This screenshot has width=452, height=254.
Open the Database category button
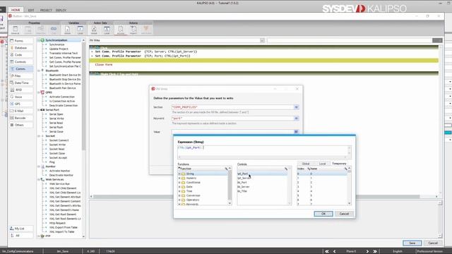tap(21, 48)
